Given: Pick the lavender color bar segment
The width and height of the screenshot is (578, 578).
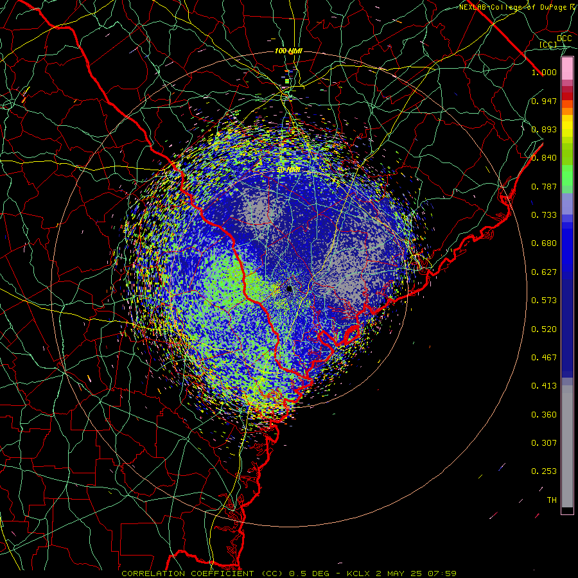Looking at the screenshot, I should 567,204.
